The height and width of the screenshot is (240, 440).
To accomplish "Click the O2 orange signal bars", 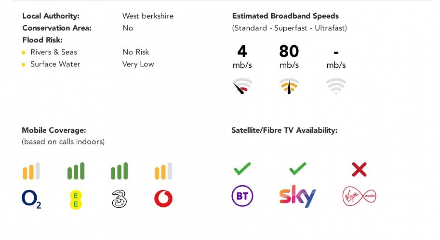I will click(31, 171).
